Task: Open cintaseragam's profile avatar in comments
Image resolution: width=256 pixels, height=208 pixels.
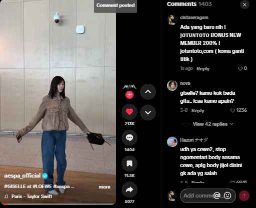Action: click(172, 19)
